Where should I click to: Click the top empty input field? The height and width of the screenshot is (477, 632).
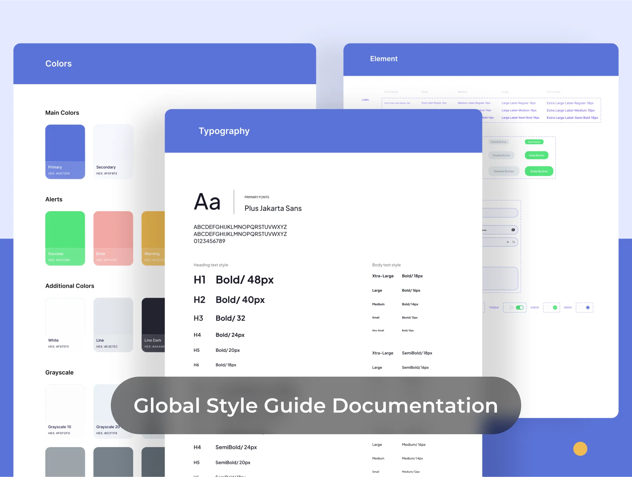point(500,213)
